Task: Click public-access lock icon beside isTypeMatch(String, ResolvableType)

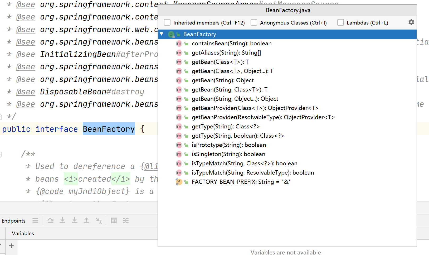Action: coord(186,173)
